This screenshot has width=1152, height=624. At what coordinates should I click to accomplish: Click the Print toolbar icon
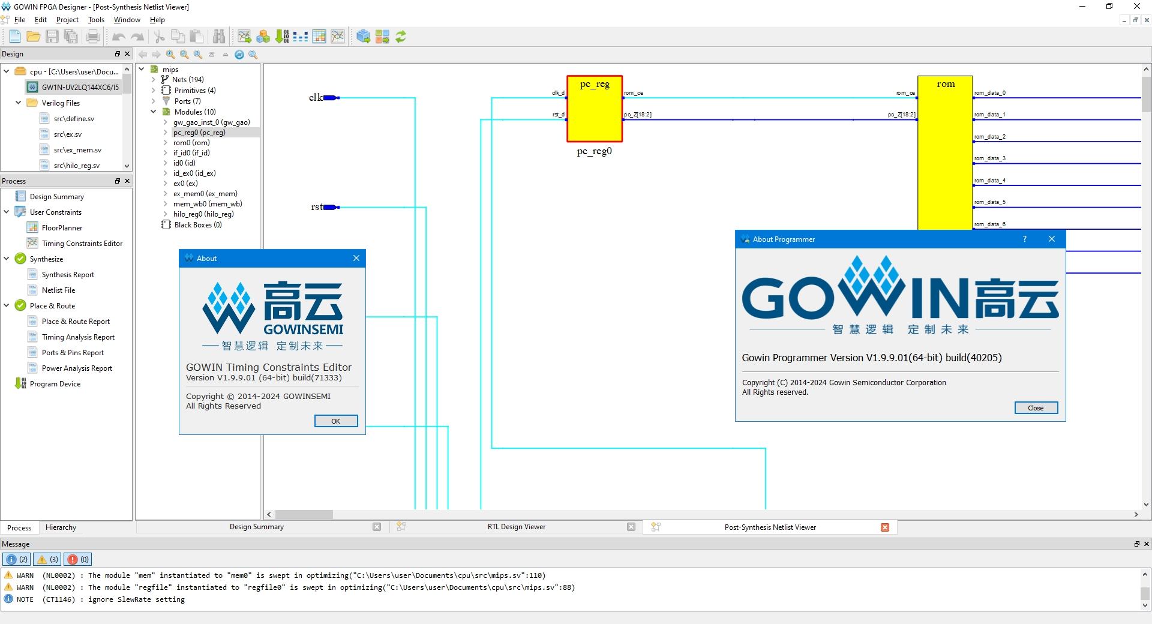[93, 37]
